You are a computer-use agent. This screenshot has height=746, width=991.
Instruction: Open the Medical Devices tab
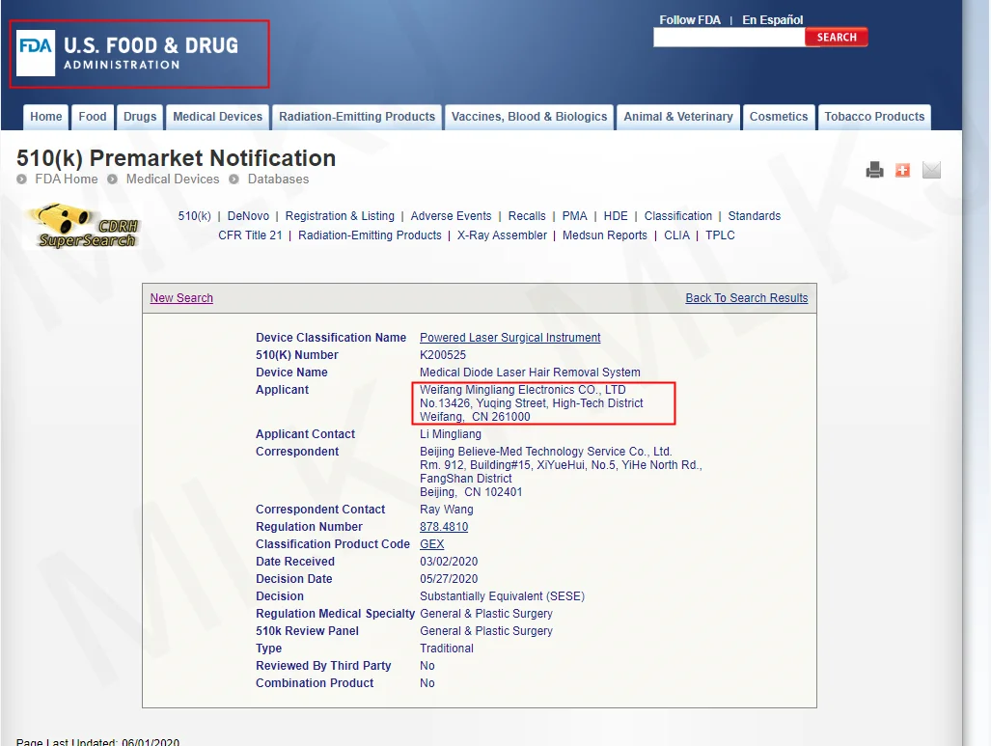pyautogui.click(x=217, y=117)
